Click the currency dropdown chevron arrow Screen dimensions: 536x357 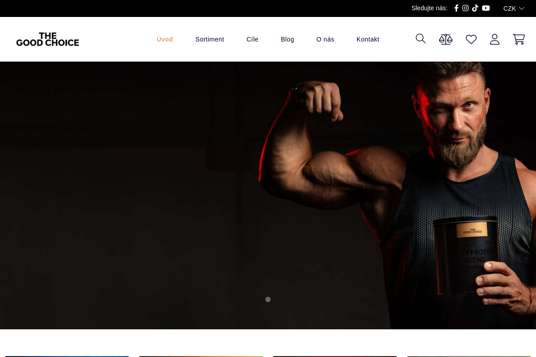point(522,8)
